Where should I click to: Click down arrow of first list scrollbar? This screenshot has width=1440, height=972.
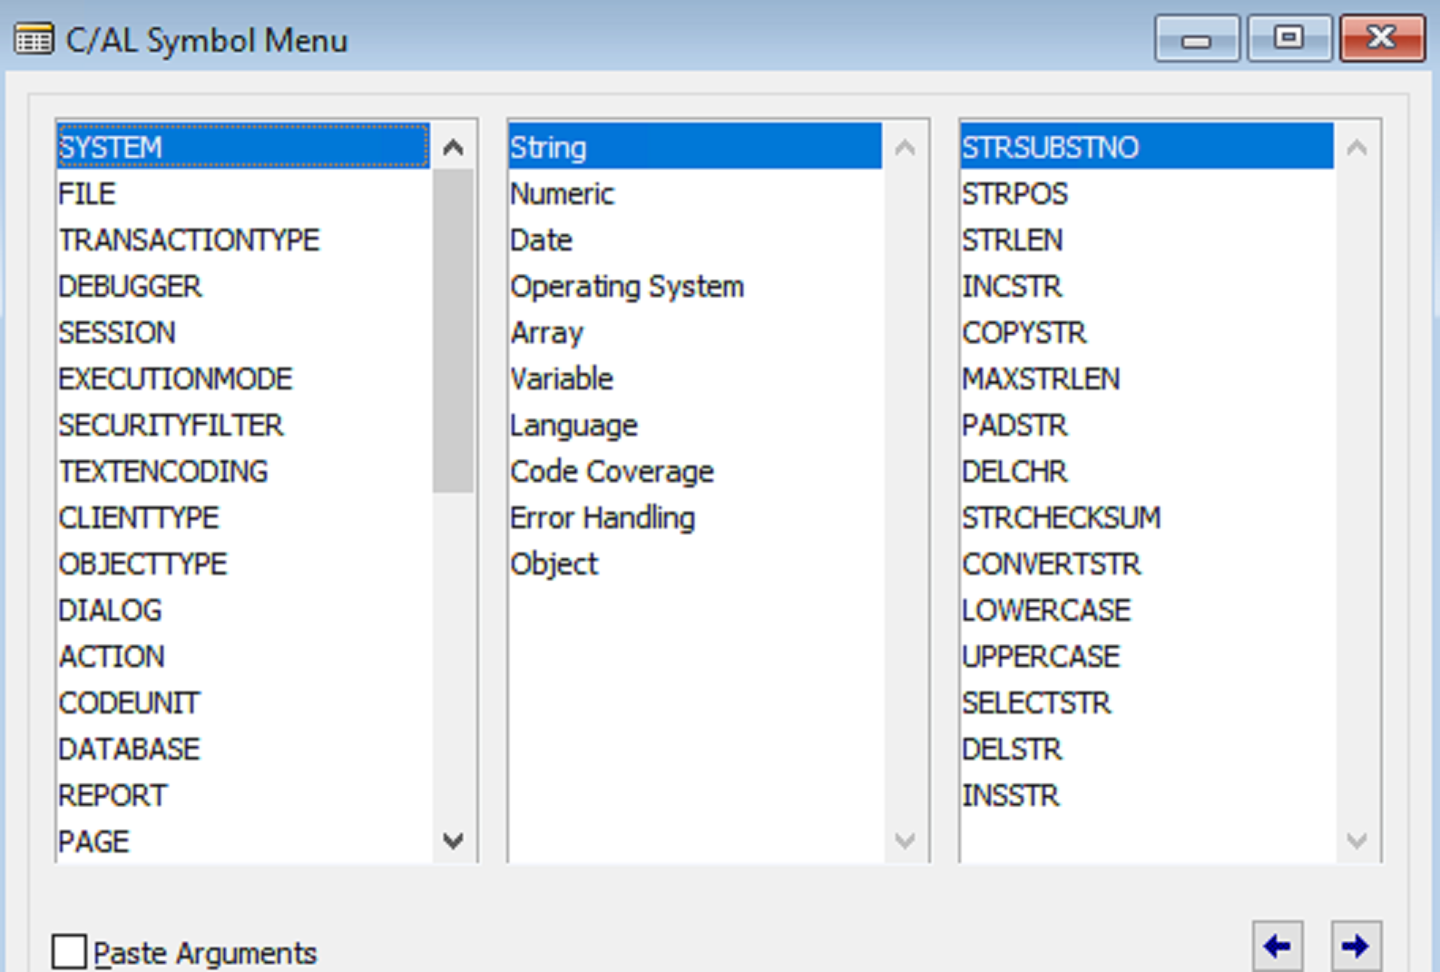coord(453,840)
